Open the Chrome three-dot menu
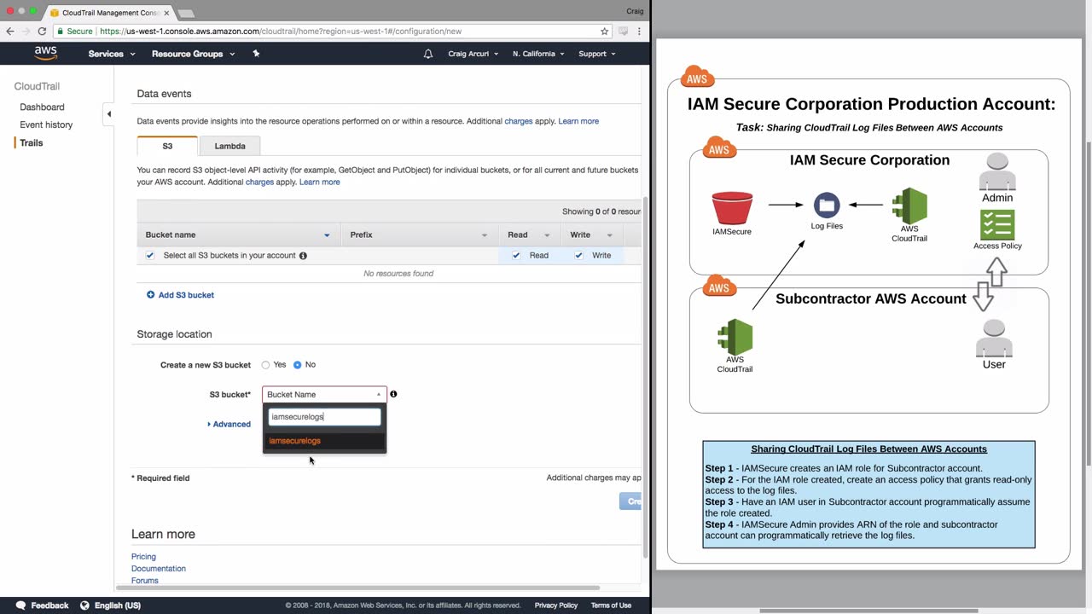The image size is (1092, 614). (639, 32)
